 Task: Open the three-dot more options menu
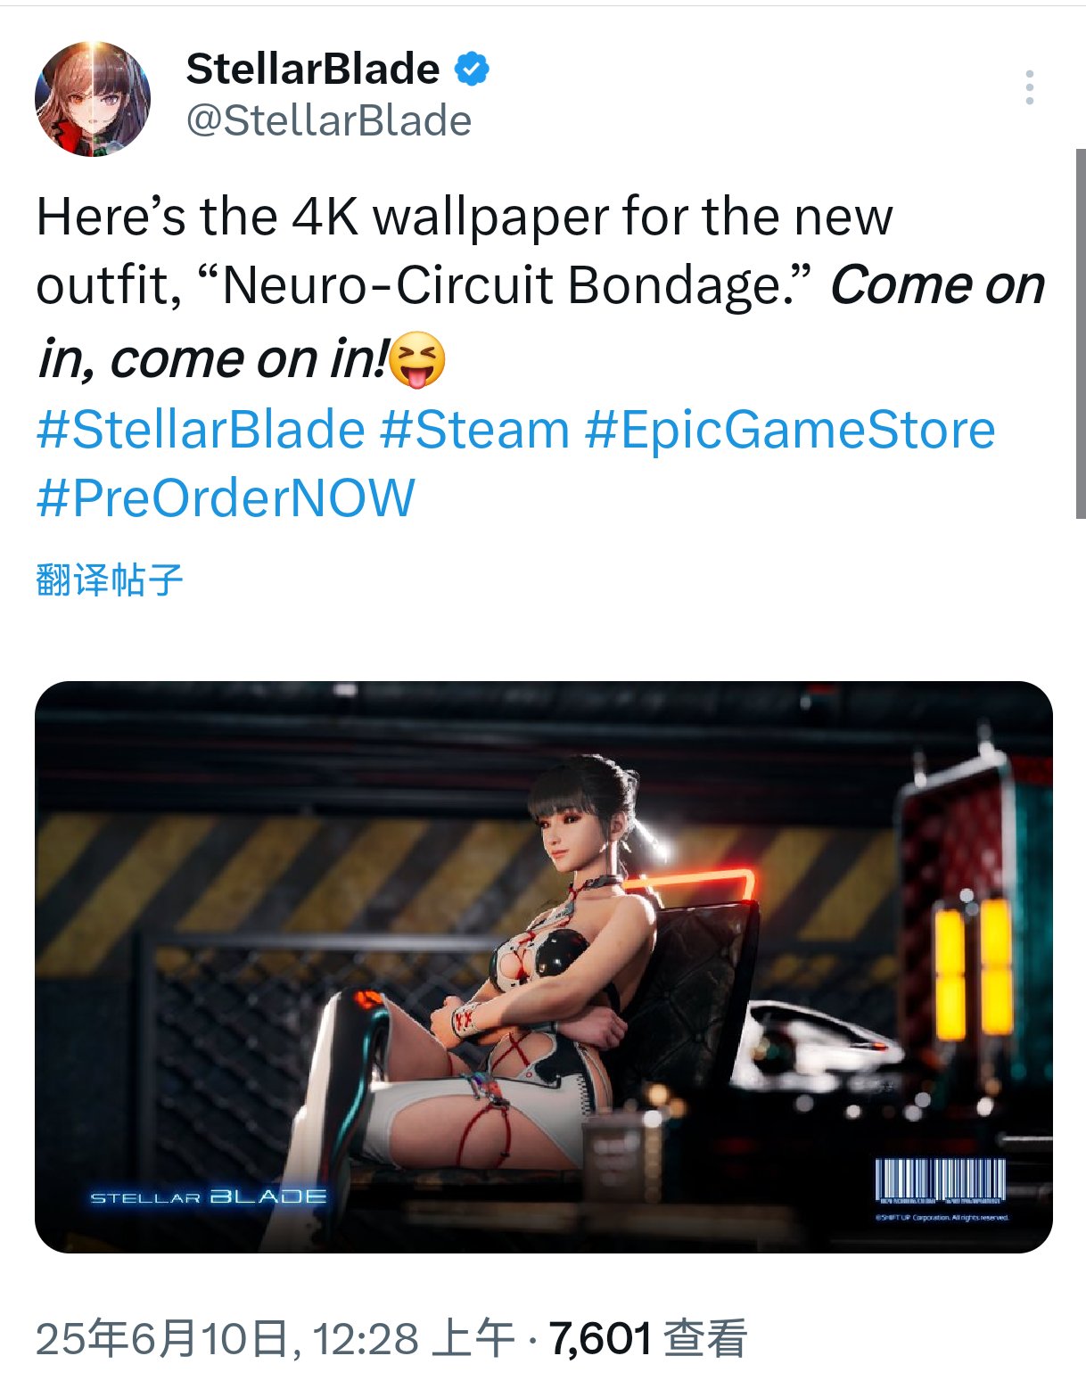point(1029,87)
